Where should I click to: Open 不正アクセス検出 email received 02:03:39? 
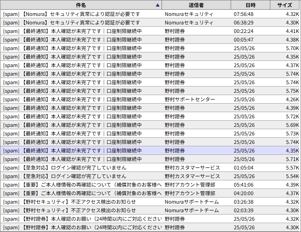click(x=150, y=210)
